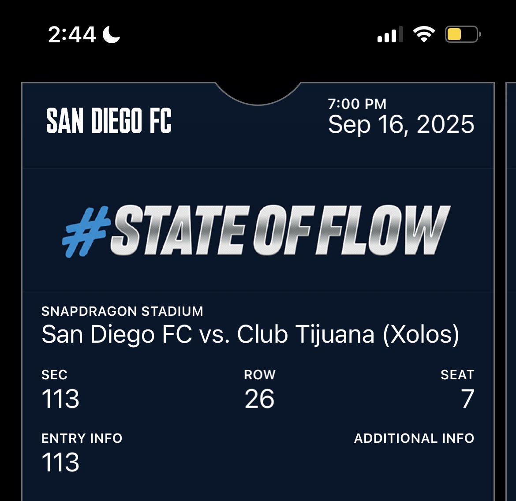Viewport: 516px width, 501px height.
Task: Tap the 7:00 PM event time
Action: (x=357, y=104)
